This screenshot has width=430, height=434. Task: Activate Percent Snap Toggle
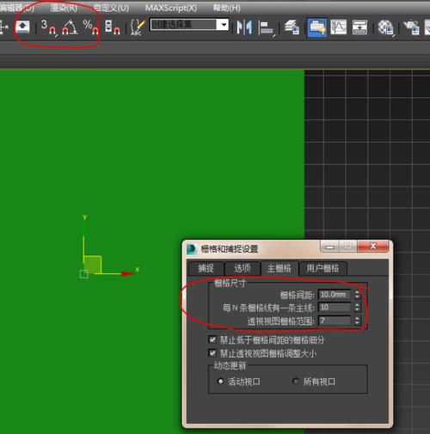[x=91, y=27]
